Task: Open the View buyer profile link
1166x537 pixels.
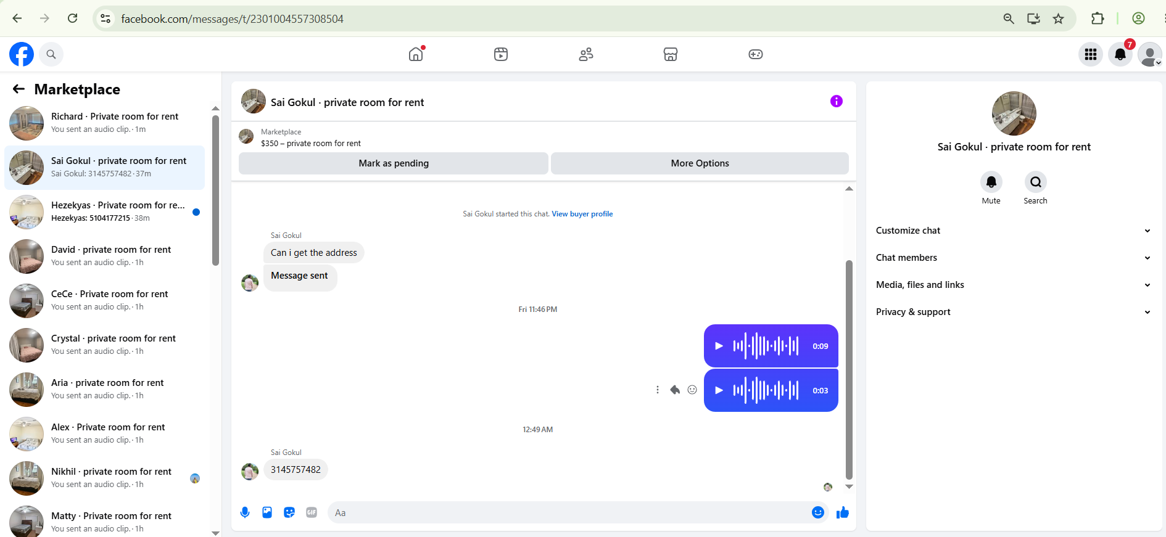Action: click(x=582, y=214)
